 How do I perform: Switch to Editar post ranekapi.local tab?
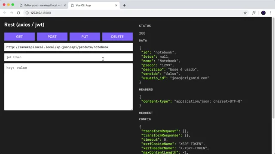click(x=42, y=6)
